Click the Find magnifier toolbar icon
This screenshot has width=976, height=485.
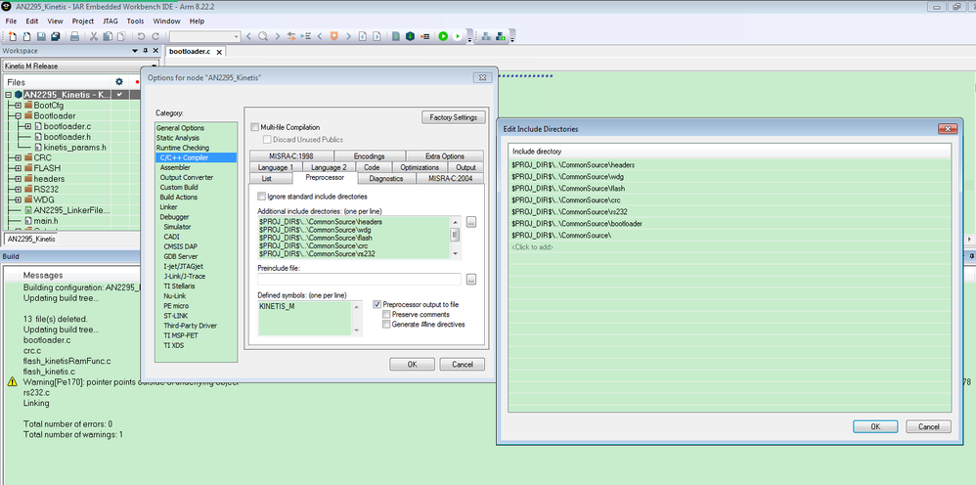click(x=263, y=37)
